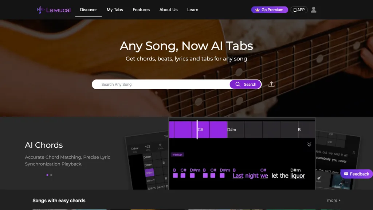Click the highlighted D#m cell in left panel
373x210 pixels.
[x=149, y=172]
